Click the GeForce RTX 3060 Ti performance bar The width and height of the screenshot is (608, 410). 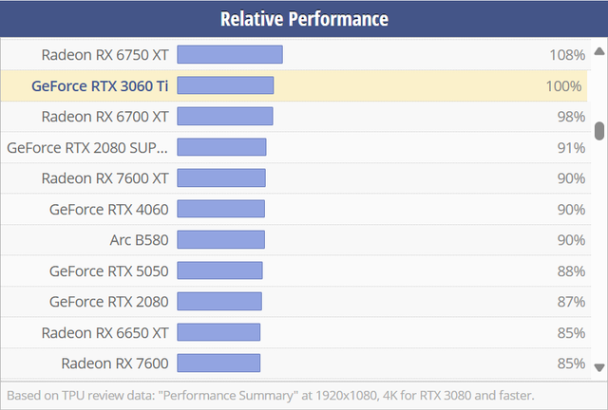tap(225, 85)
